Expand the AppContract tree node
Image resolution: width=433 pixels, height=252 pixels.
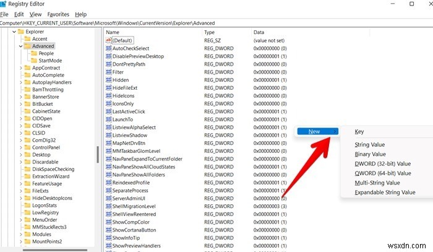coord(20,68)
